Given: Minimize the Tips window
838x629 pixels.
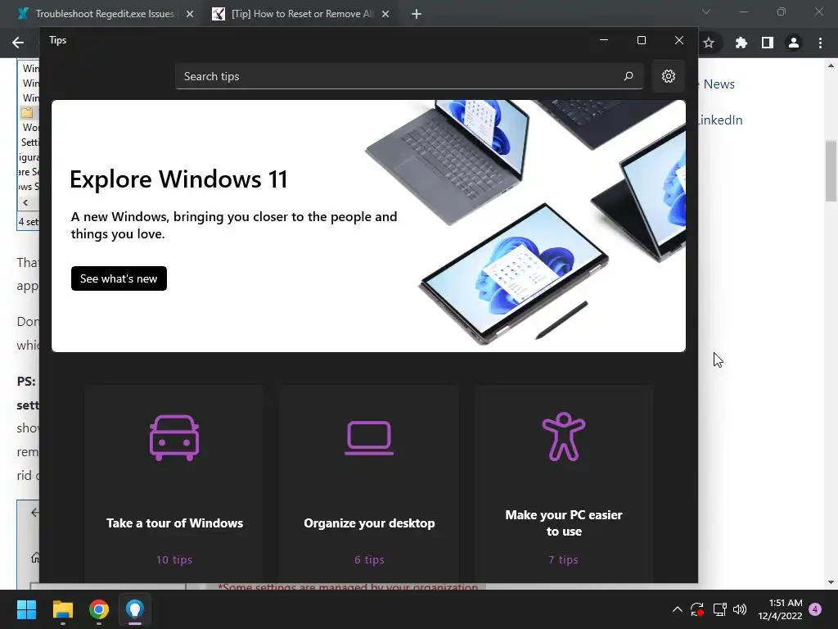Looking at the screenshot, I should tap(604, 40).
